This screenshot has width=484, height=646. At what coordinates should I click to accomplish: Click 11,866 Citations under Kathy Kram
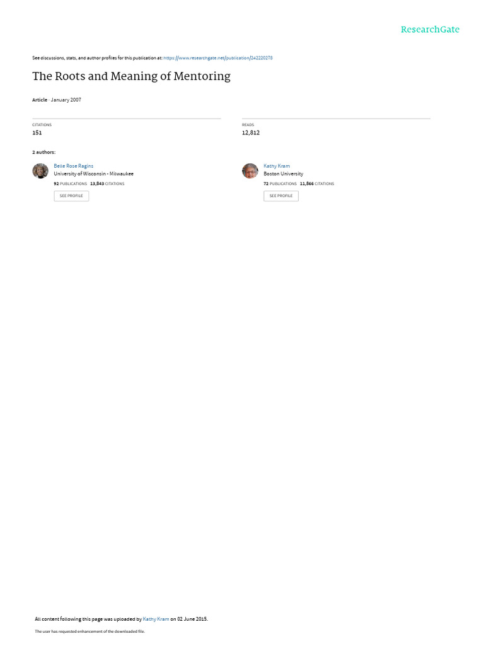point(317,184)
